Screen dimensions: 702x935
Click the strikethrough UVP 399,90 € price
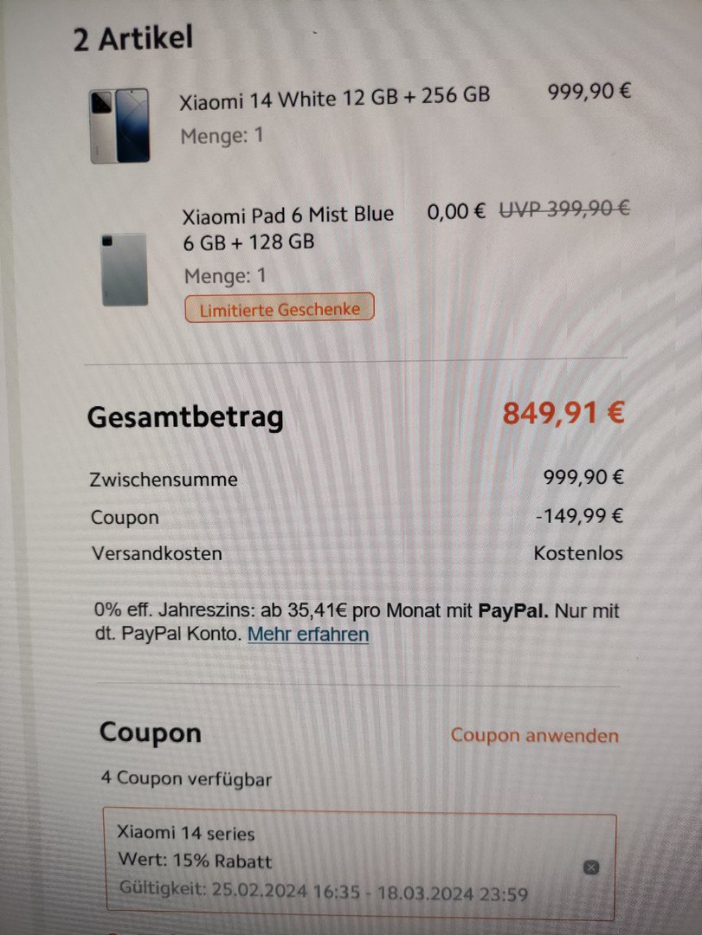pos(564,209)
